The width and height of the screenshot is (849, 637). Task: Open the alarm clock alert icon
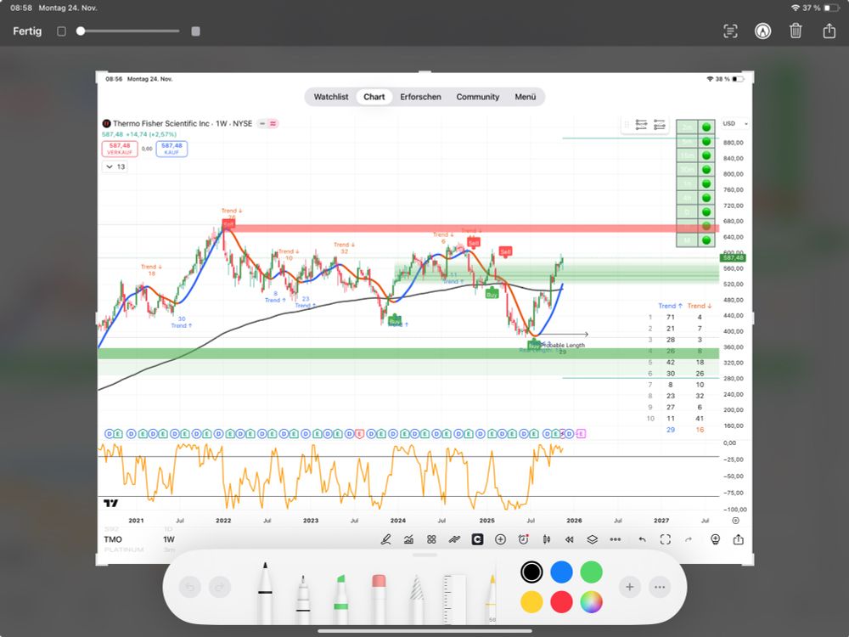click(x=523, y=539)
